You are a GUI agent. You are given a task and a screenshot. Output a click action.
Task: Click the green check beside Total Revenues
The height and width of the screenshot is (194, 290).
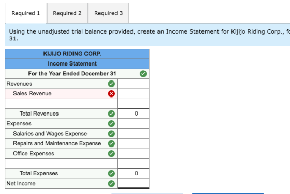(x=111, y=114)
